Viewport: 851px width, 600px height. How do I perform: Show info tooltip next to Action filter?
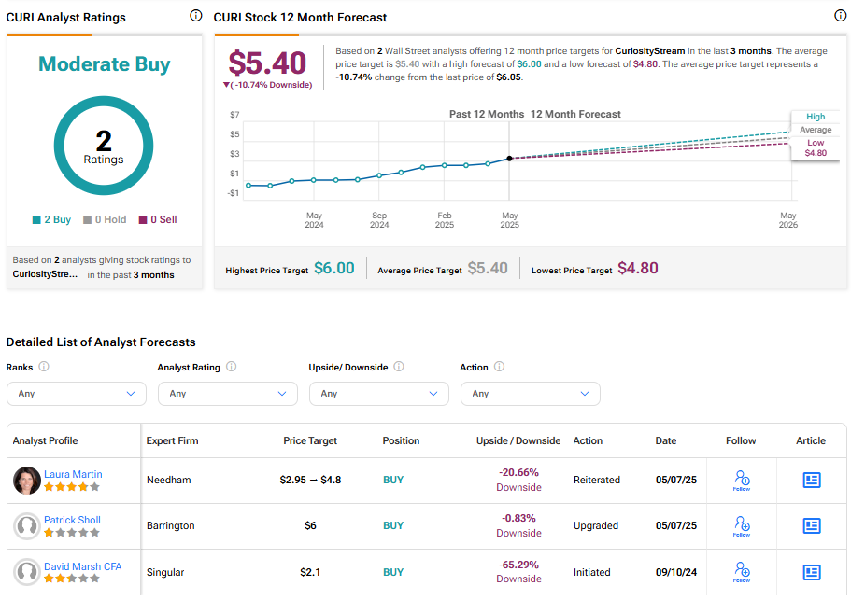500,367
